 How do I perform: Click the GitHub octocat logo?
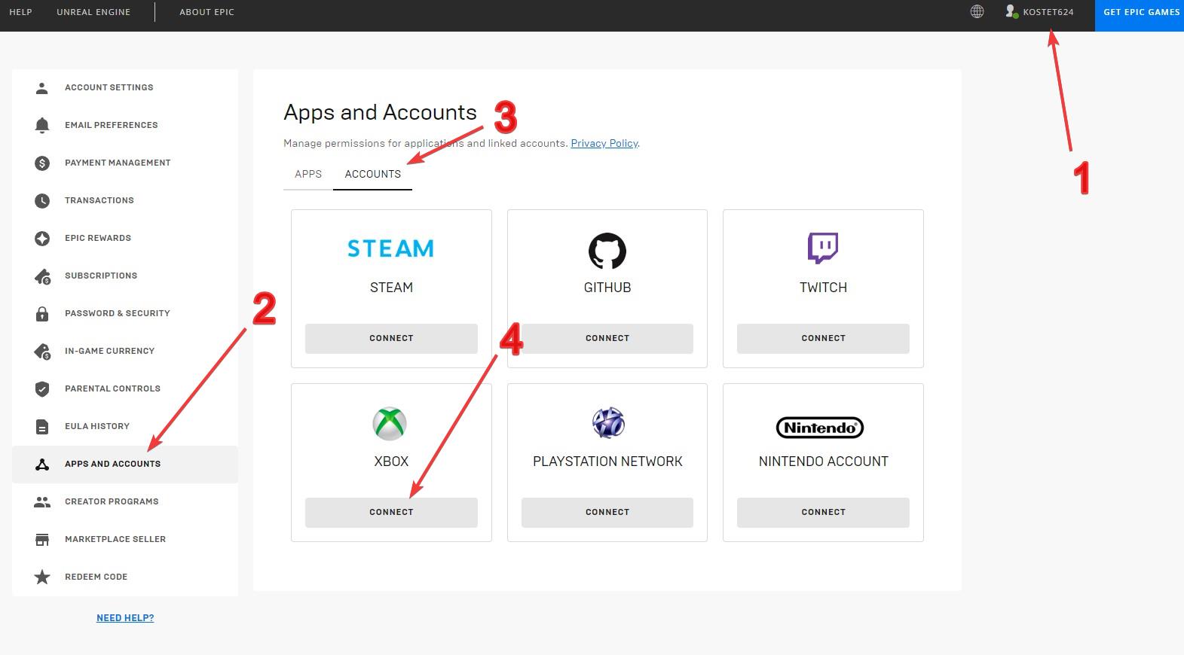(607, 251)
